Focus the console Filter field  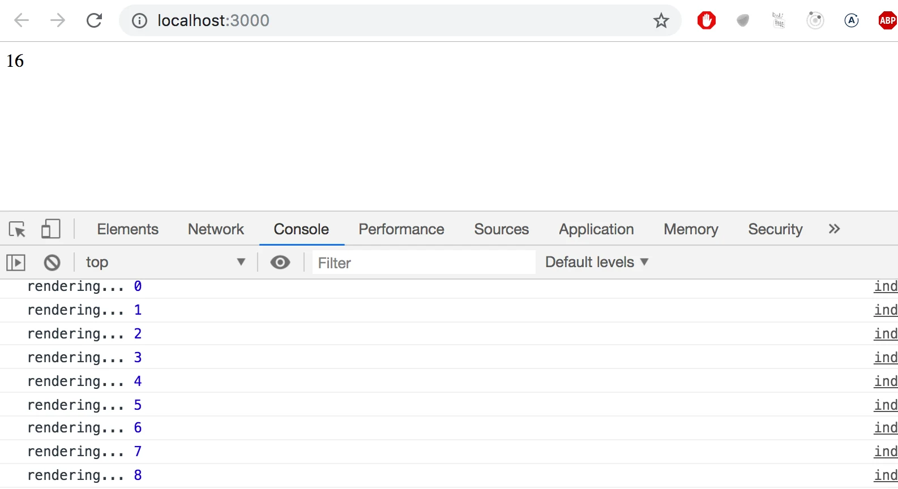coord(424,263)
